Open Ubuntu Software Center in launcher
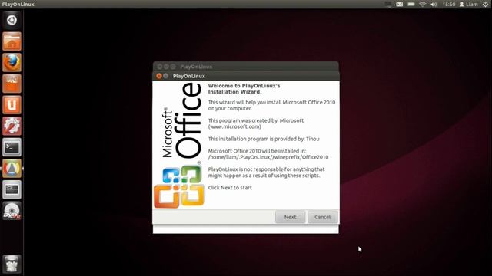Image resolution: width=492 pixels, height=276 pixels. [12, 84]
